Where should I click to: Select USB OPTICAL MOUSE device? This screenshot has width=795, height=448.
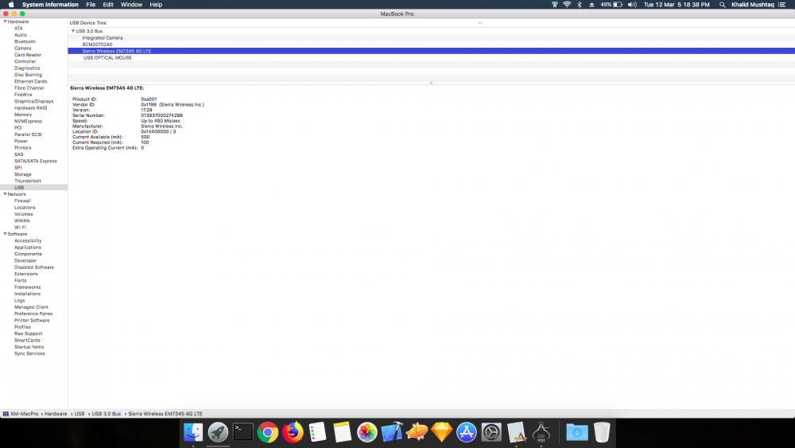pyautogui.click(x=107, y=58)
